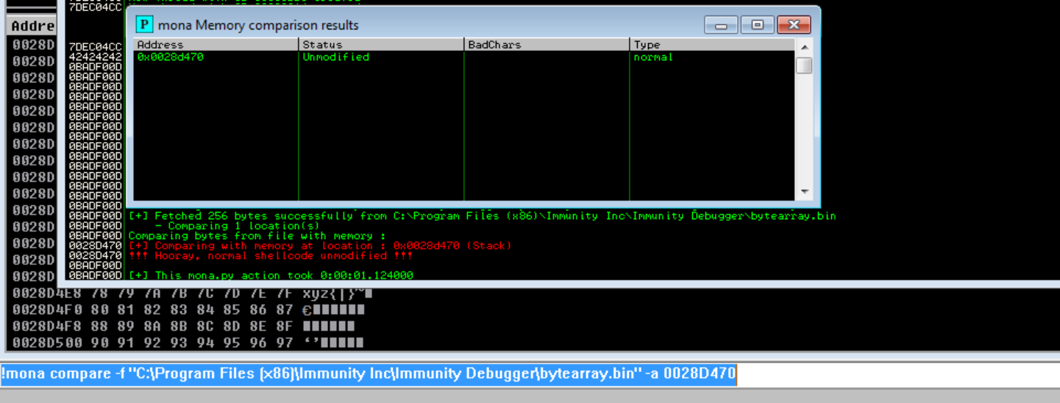Click the scroll up arrow in results list
The image size is (1060, 403).
[804, 47]
